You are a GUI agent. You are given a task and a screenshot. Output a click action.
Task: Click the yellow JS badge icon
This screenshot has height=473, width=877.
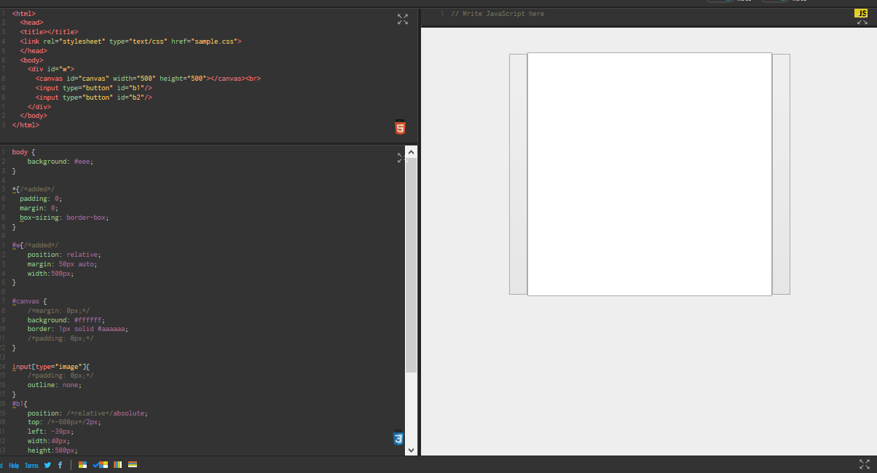861,13
